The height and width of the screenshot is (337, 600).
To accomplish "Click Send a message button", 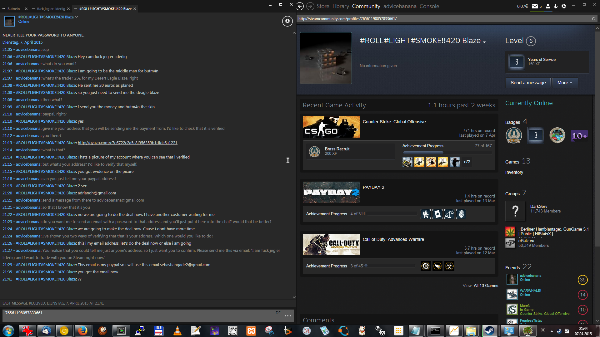I will pyautogui.click(x=528, y=83).
